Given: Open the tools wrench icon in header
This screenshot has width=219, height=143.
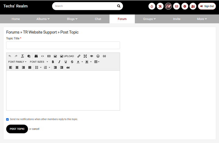Looking at the screenshot, I should [x=160, y=6].
